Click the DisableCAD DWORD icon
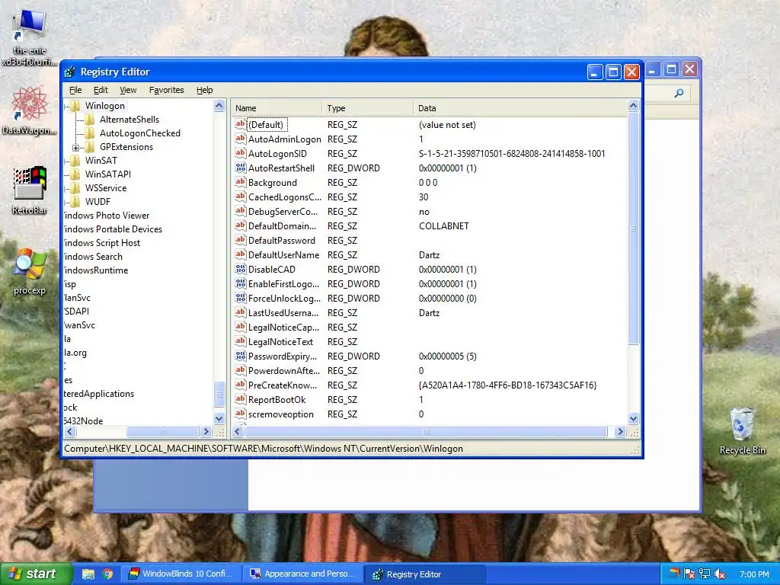 click(x=240, y=269)
